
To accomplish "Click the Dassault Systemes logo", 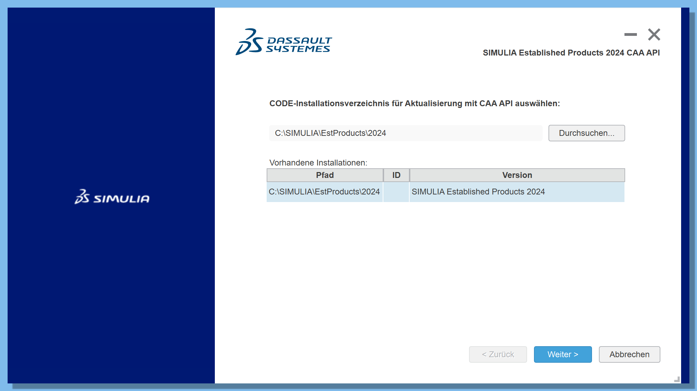I will point(284,42).
